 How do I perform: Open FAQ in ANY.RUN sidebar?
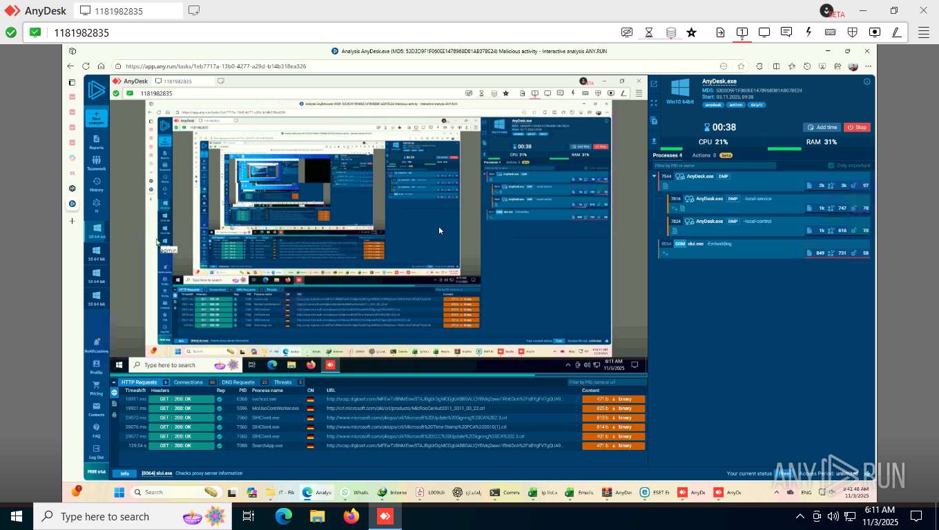pyautogui.click(x=96, y=431)
